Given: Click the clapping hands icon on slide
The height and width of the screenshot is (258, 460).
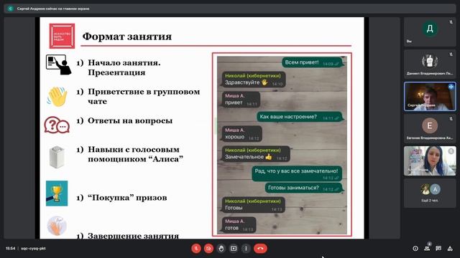Looking at the screenshot, I should click(57, 226).
